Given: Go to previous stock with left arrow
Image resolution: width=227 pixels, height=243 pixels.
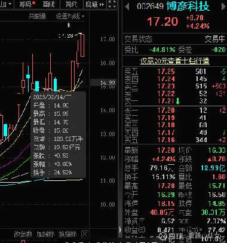Looking at the screenshot, I should pos(127,7).
